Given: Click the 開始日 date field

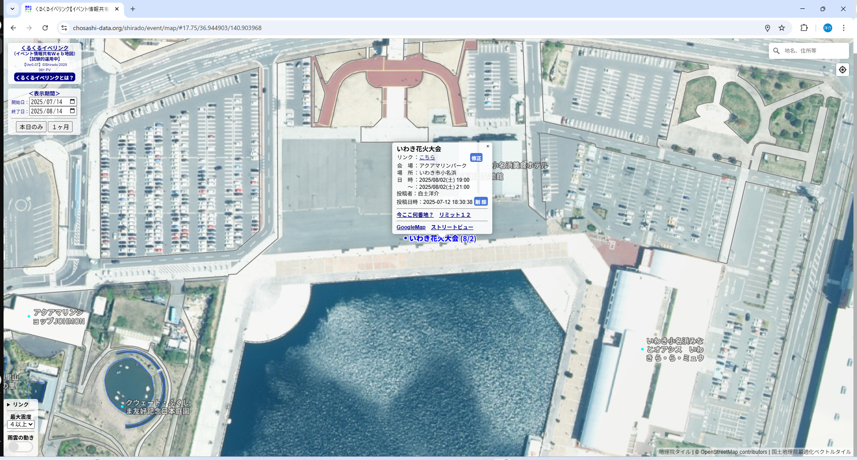Looking at the screenshot, I should (53, 102).
